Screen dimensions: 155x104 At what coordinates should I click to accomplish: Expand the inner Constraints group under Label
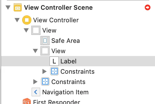click(x=44, y=71)
